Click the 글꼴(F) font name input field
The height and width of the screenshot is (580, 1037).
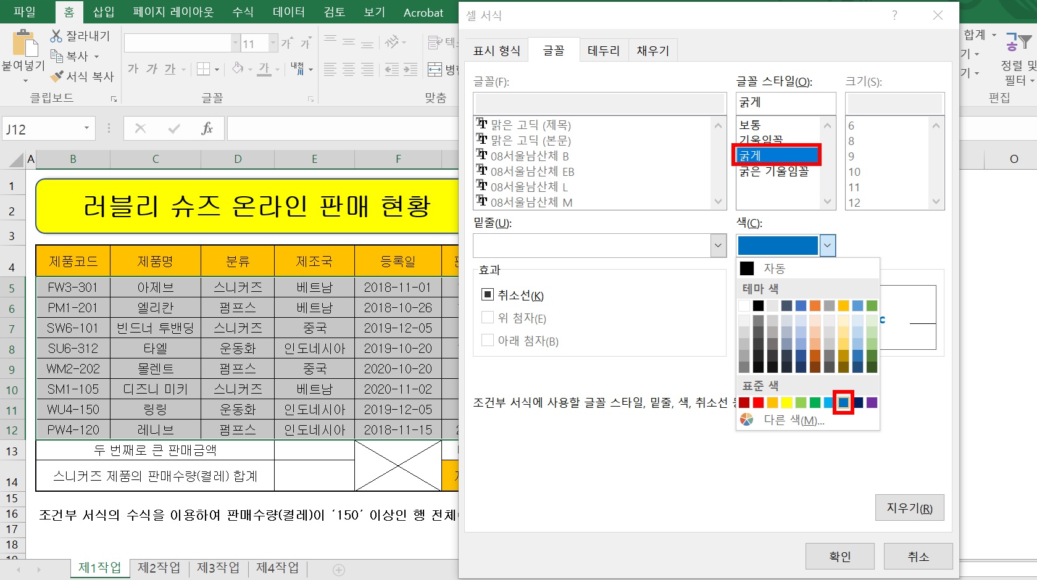pyautogui.click(x=599, y=103)
